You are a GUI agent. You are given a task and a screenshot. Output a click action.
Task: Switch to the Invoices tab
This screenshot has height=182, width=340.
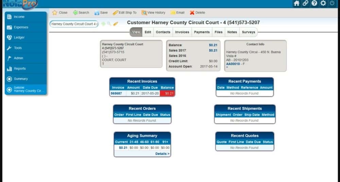tap(182, 32)
